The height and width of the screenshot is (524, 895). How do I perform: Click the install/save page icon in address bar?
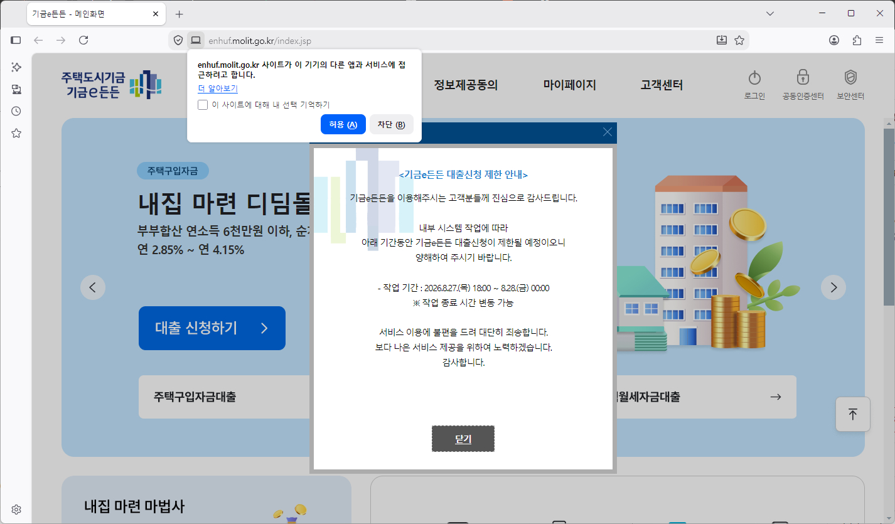[x=722, y=40]
